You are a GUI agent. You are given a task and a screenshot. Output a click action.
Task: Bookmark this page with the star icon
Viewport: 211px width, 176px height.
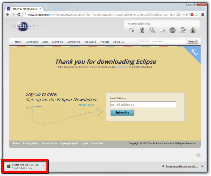tap(196, 15)
